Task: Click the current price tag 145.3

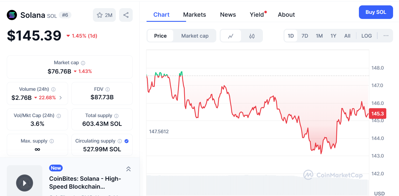Action: 377,114
